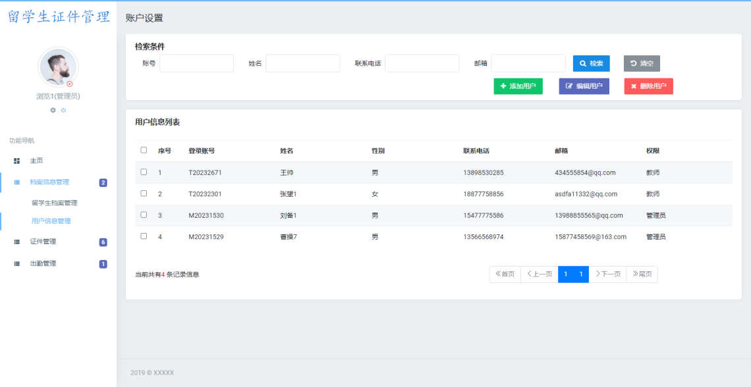Click the 档案信息管理 list icon

(16, 182)
